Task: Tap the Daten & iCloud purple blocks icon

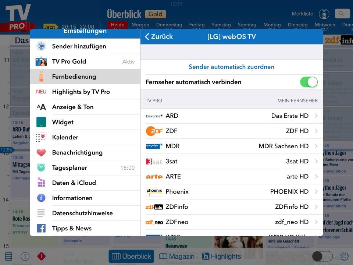Action: (x=41, y=183)
